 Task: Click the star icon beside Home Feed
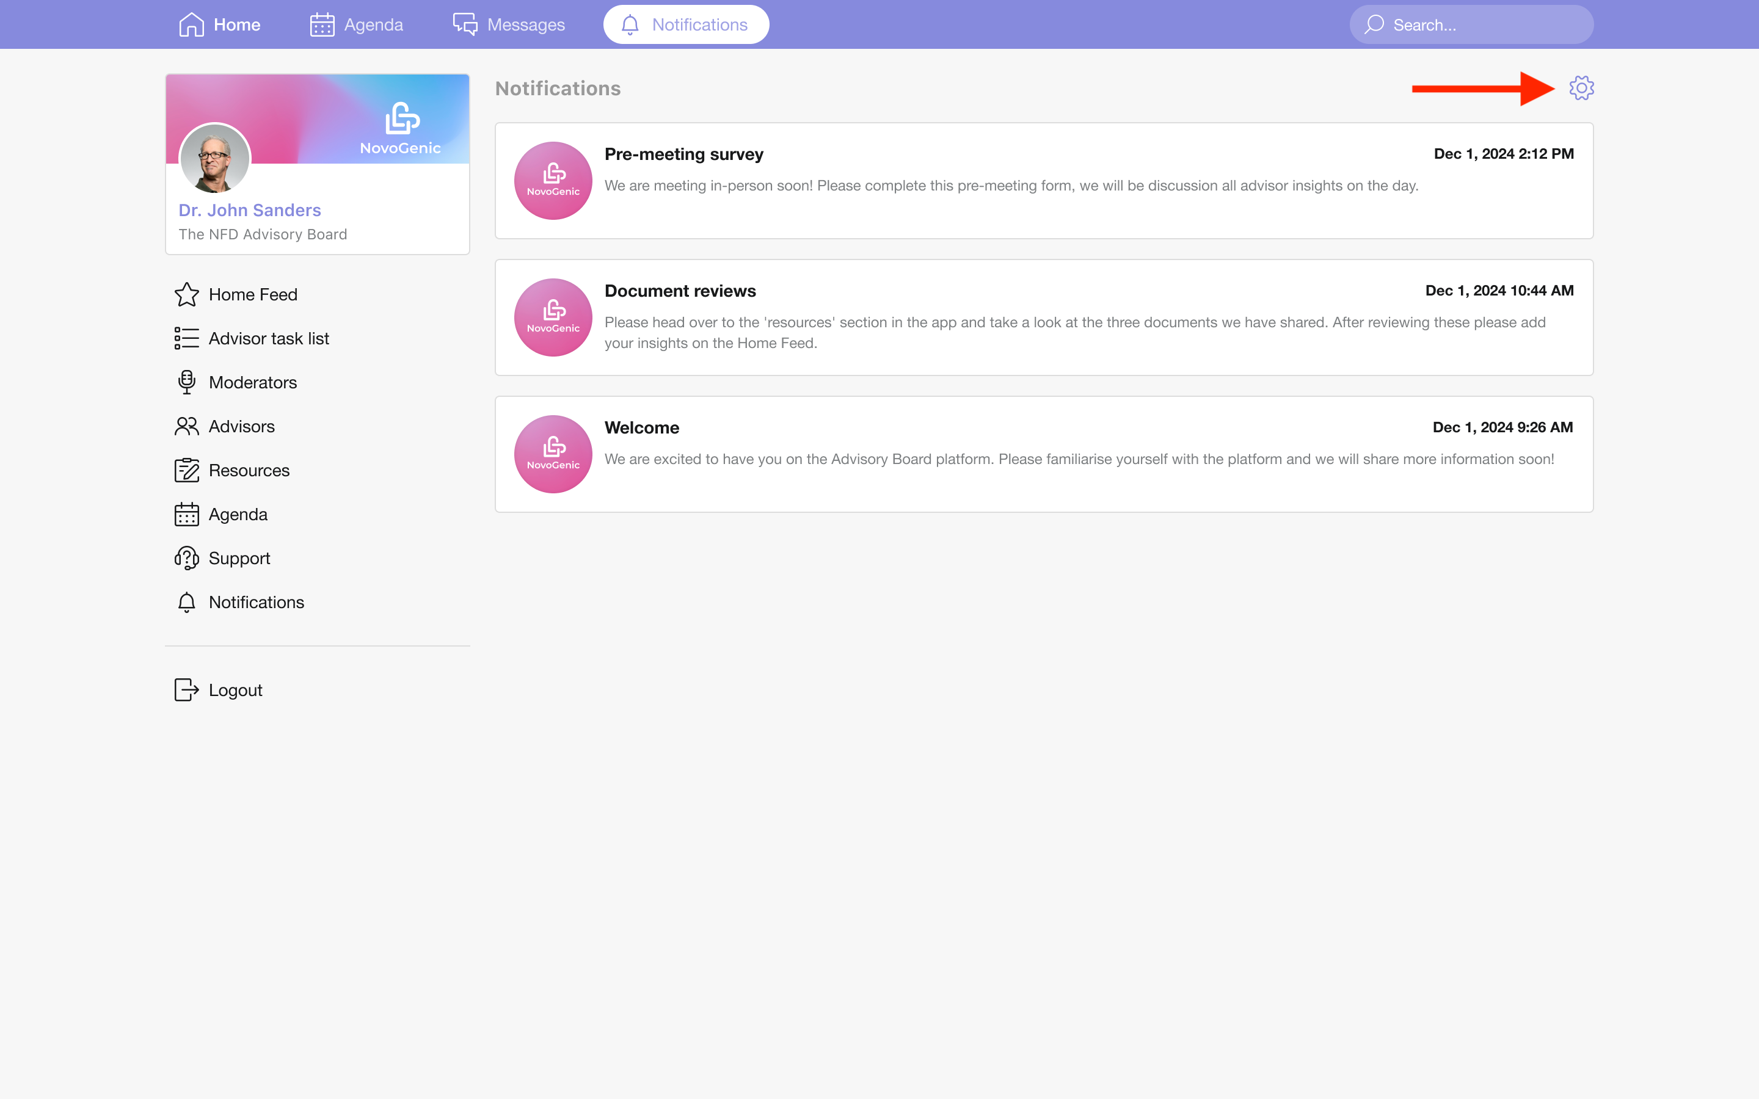point(187,294)
